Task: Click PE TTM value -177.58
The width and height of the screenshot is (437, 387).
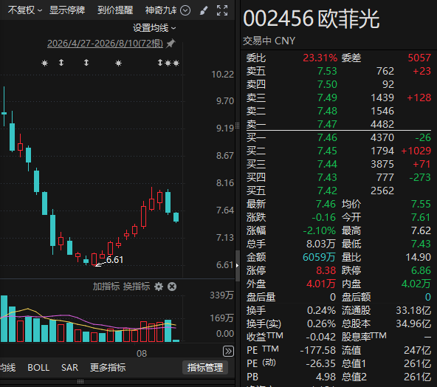Action: click(317, 350)
